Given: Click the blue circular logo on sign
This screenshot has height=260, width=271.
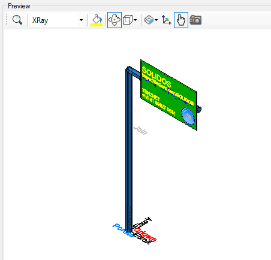Looking at the screenshot, I should [188, 116].
